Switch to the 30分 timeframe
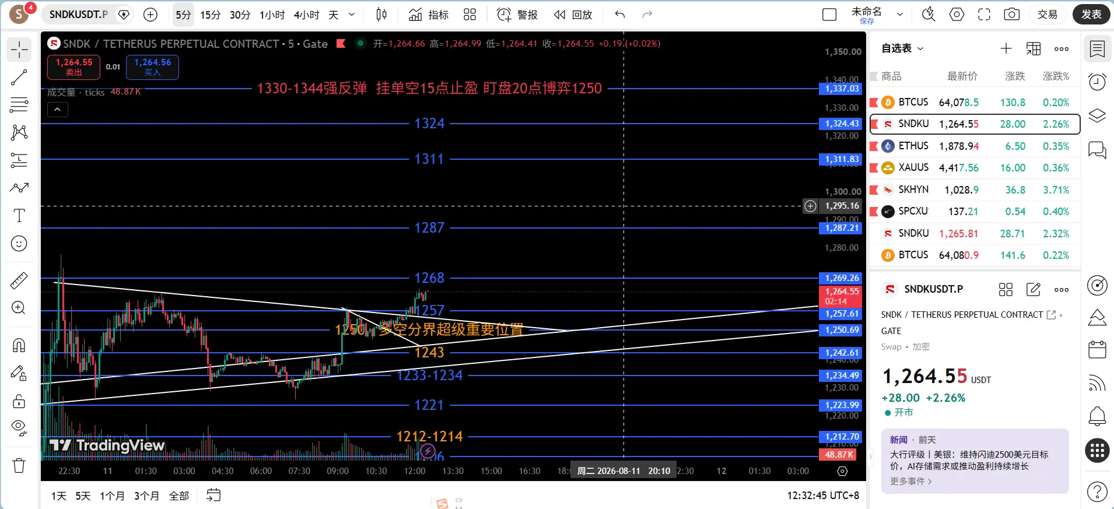The width and height of the screenshot is (1114, 509). [x=240, y=15]
